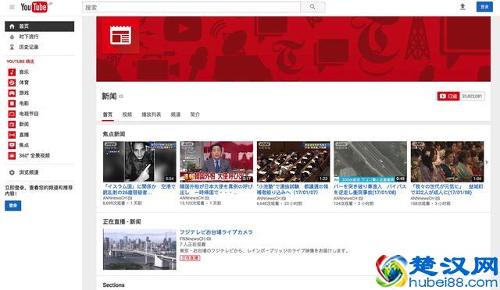Click the blue 登录 button in sidebar
The height and width of the screenshot is (290, 500).
(13, 206)
